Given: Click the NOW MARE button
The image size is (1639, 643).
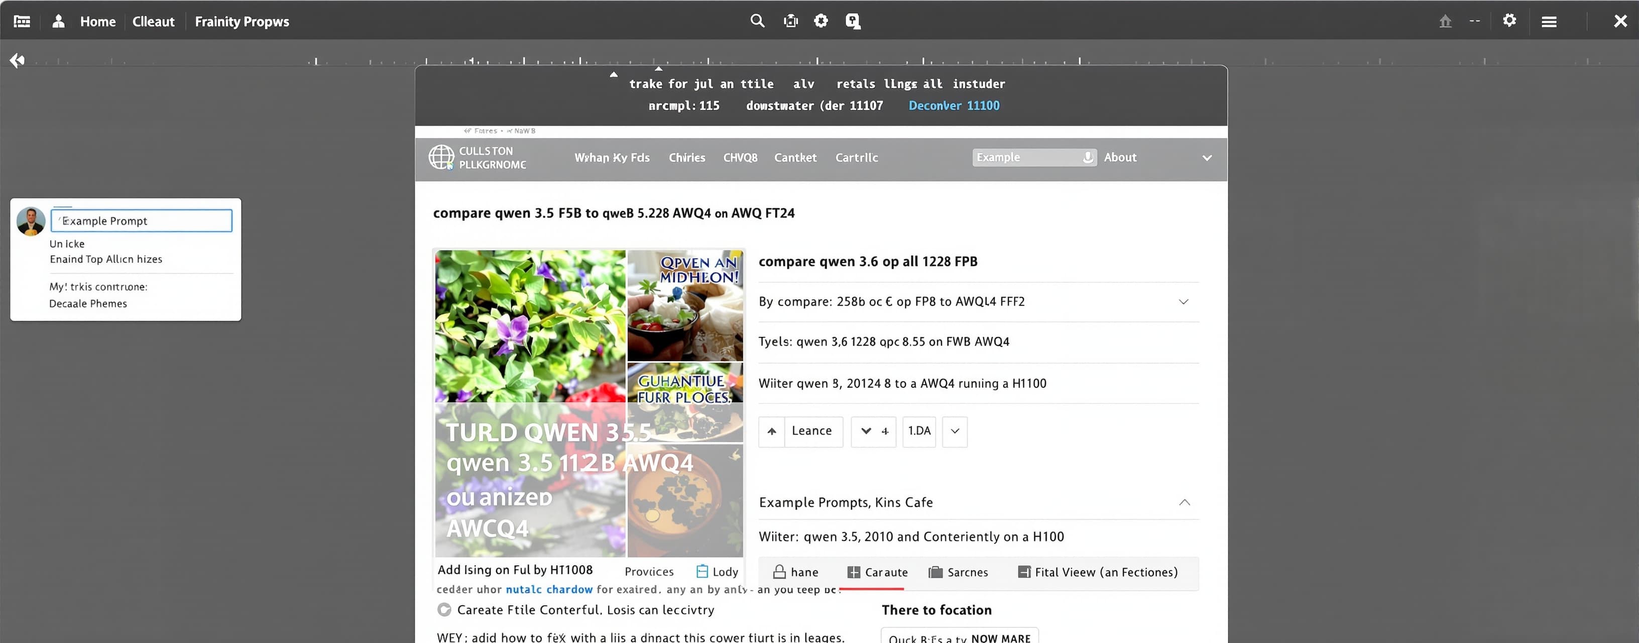Looking at the screenshot, I should (1001, 637).
